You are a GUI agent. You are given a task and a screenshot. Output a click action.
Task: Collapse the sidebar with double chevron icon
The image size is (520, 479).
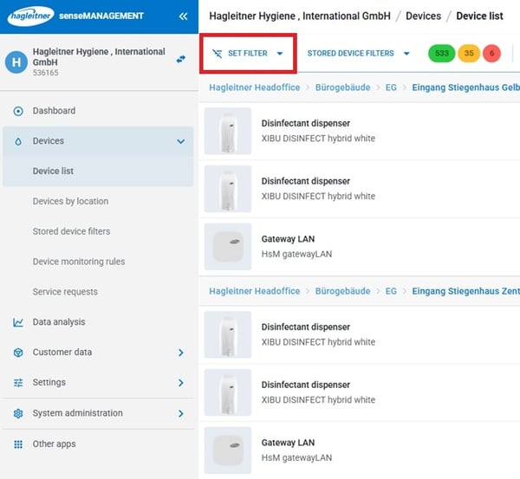pos(183,16)
